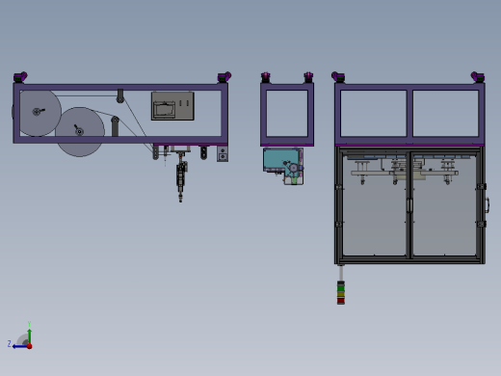Select the red-yellow-green signal tower light
501x376 pixels.
pos(341,292)
